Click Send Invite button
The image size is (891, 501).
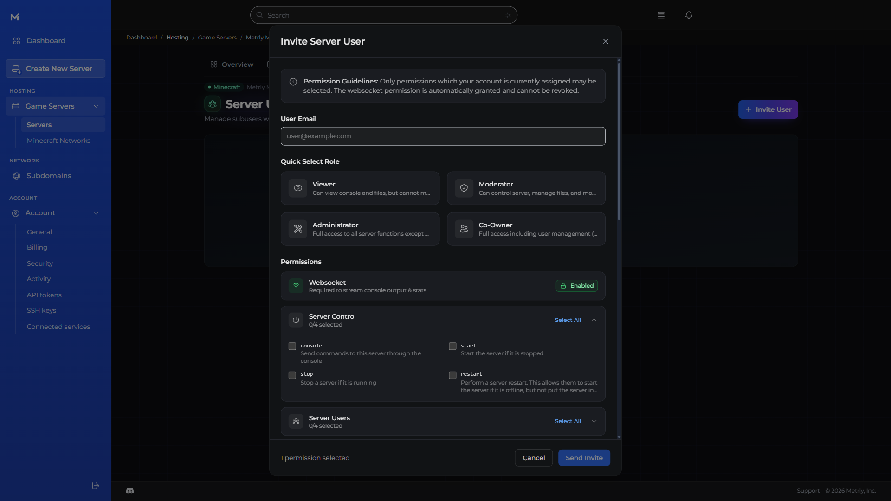[x=584, y=458]
